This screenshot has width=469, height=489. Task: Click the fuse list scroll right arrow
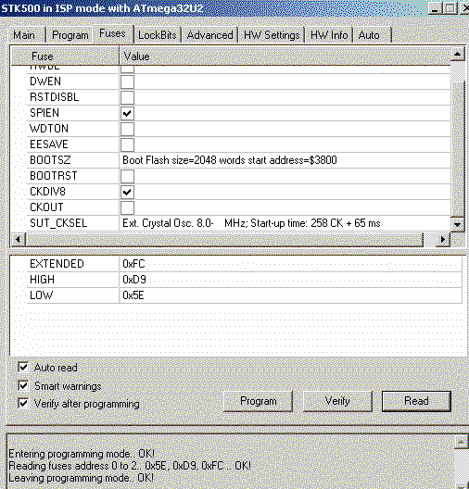point(442,240)
